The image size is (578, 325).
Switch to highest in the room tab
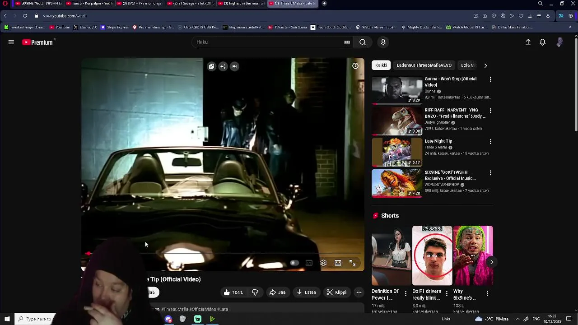coord(242,3)
